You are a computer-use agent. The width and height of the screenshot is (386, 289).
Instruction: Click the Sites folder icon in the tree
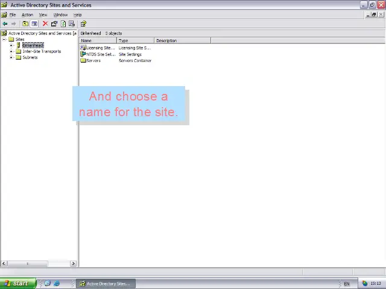[11, 39]
